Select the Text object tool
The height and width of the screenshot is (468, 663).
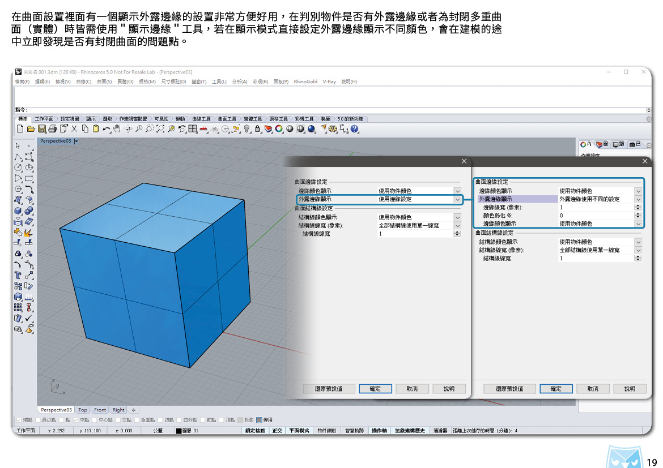(18, 276)
